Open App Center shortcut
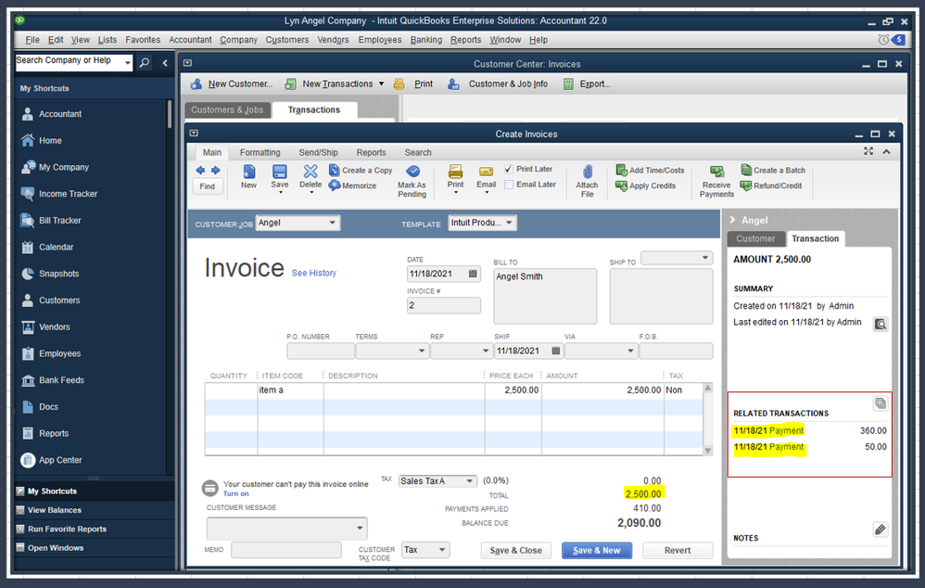This screenshot has height=588, width=925. pyautogui.click(x=59, y=459)
